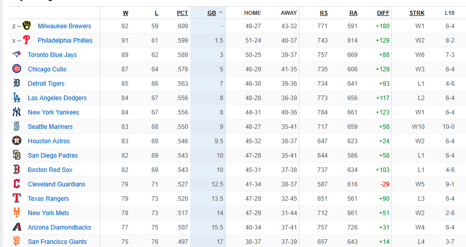Click the Philadelphia Phillies logo icon
This screenshot has width=466, height=247.
27,40
